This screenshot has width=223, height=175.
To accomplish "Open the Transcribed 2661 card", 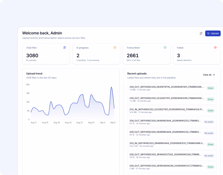I will [146, 54].
